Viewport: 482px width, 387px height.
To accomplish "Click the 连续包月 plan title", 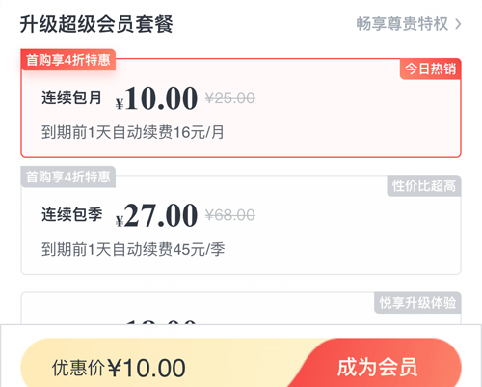I will pos(71,97).
